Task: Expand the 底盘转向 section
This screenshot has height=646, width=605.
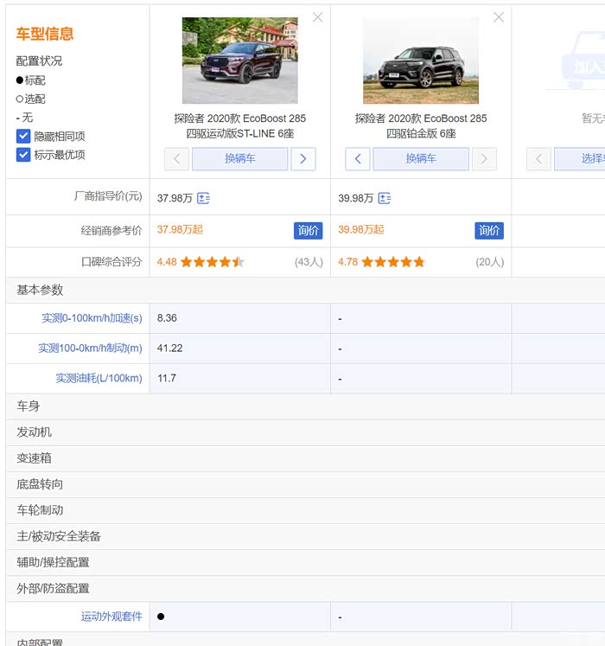Action: click(306, 484)
